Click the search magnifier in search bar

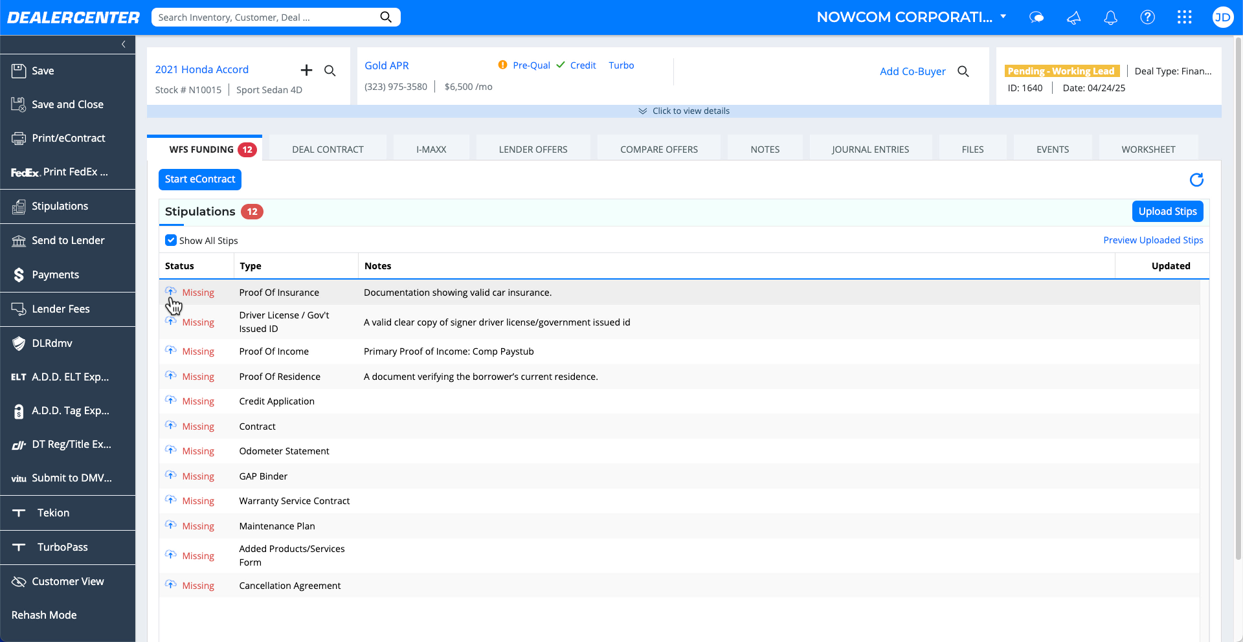pos(386,17)
